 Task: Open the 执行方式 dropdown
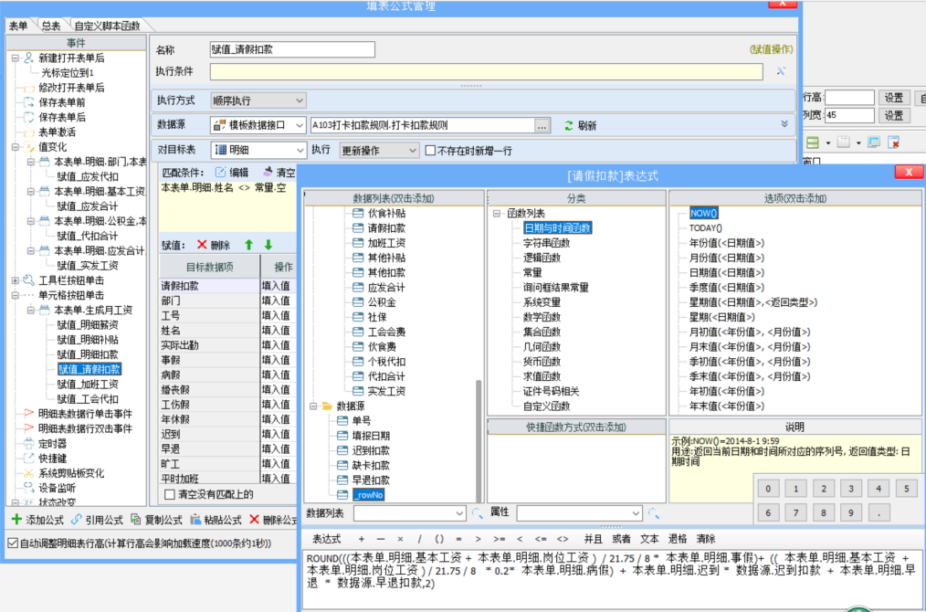coord(299,100)
